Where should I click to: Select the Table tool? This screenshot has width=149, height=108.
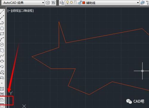coord(2,105)
